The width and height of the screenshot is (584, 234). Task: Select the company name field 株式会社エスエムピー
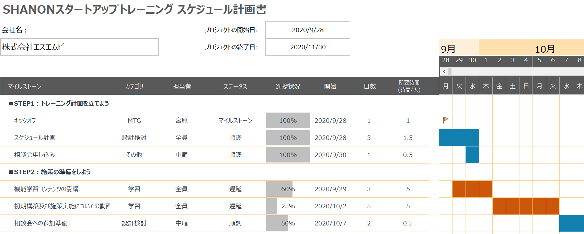(x=79, y=47)
